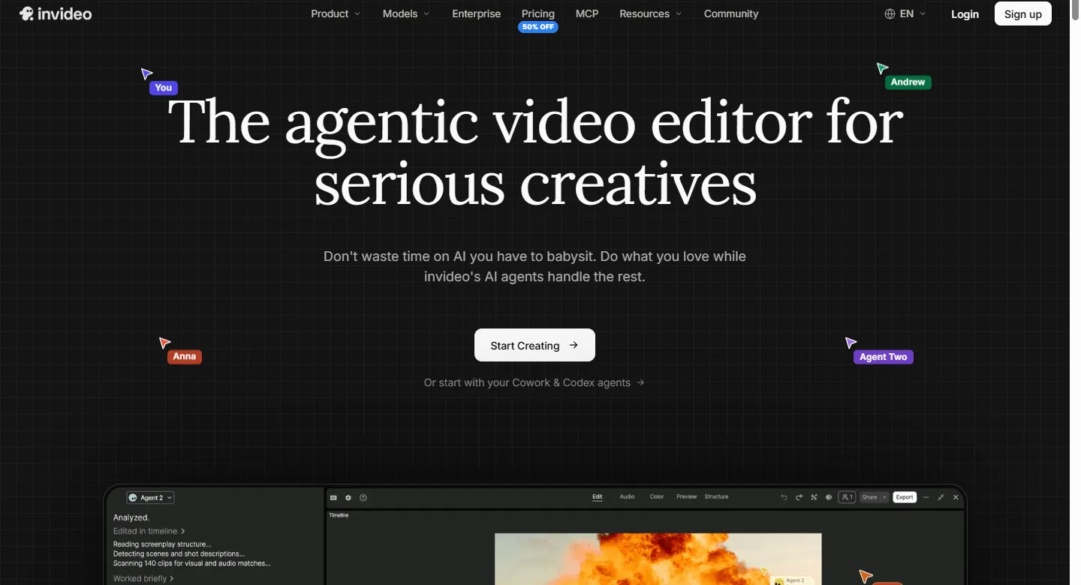1081x585 pixels.
Task: Open the Agent 2 selector dropdown
Action: (150, 497)
